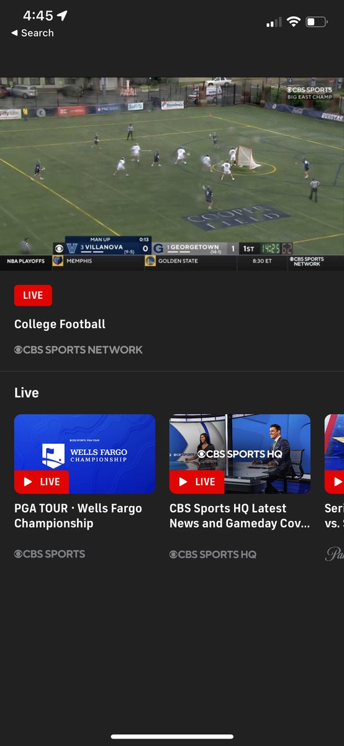Tap the battery indicator icon
The image size is (344, 746).
(x=317, y=22)
